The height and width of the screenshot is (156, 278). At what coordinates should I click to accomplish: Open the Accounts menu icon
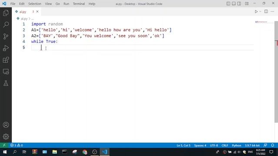click(6, 125)
